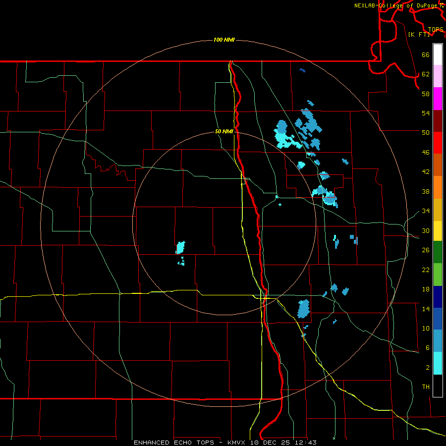Select the 10 legend value

[x=426, y=328]
